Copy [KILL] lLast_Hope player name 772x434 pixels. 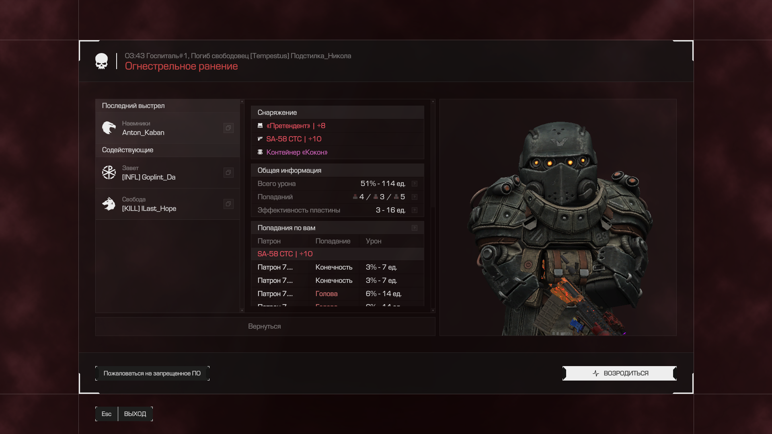coord(228,204)
